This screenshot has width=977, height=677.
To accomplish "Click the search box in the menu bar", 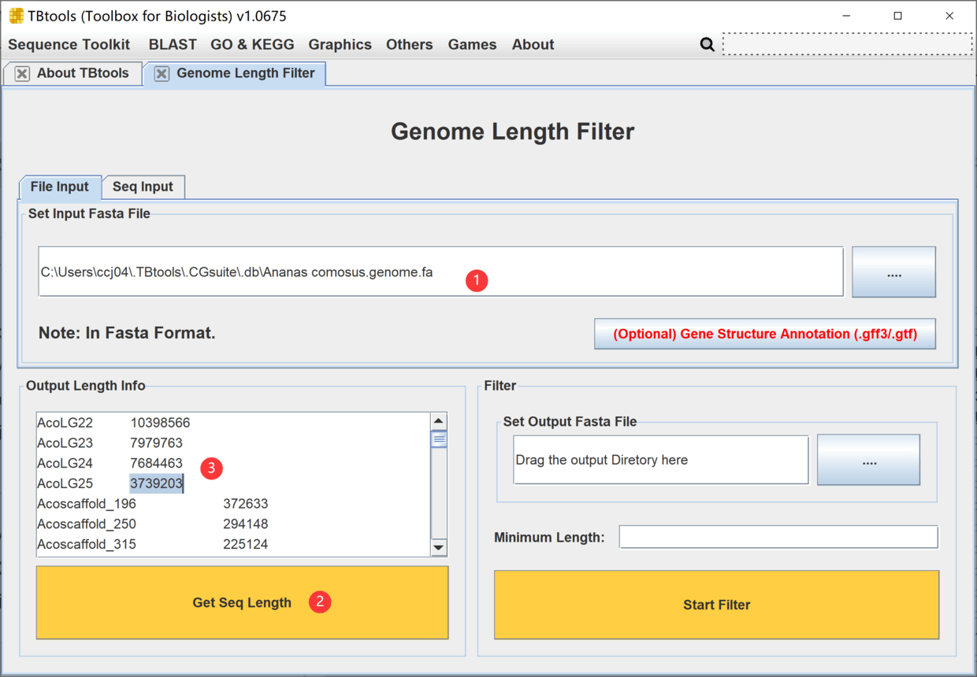I will click(x=847, y=44).
